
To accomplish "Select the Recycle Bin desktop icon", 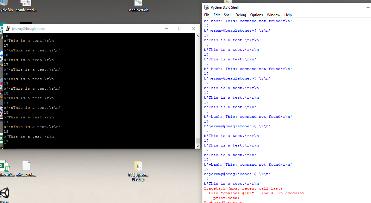I will coord(6,6).
